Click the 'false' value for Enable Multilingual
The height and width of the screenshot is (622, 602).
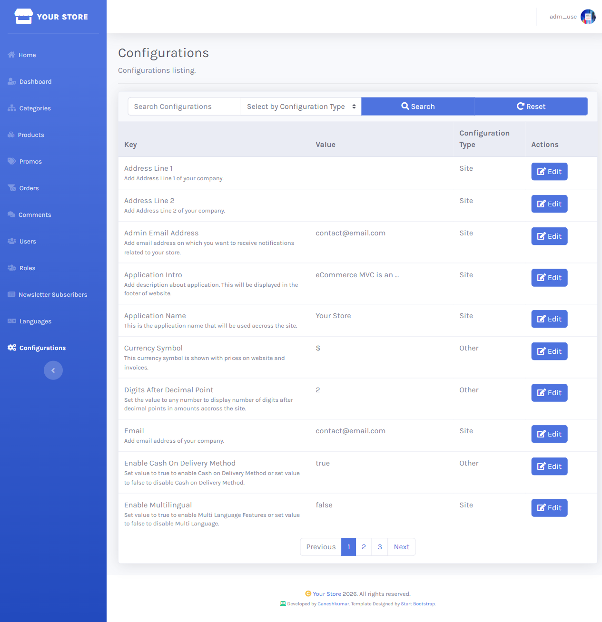324,505
